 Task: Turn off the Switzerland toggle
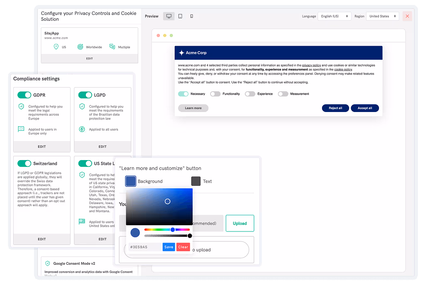point(24,163)
